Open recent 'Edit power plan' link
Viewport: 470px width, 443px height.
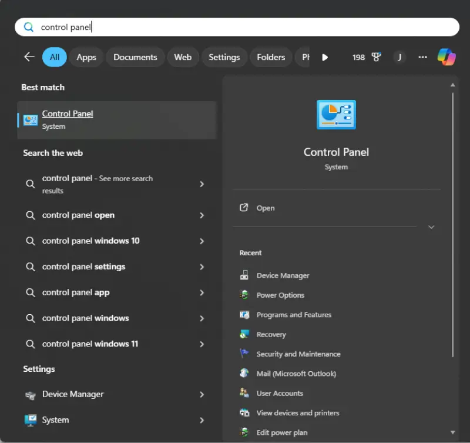[x=282, y=432]
